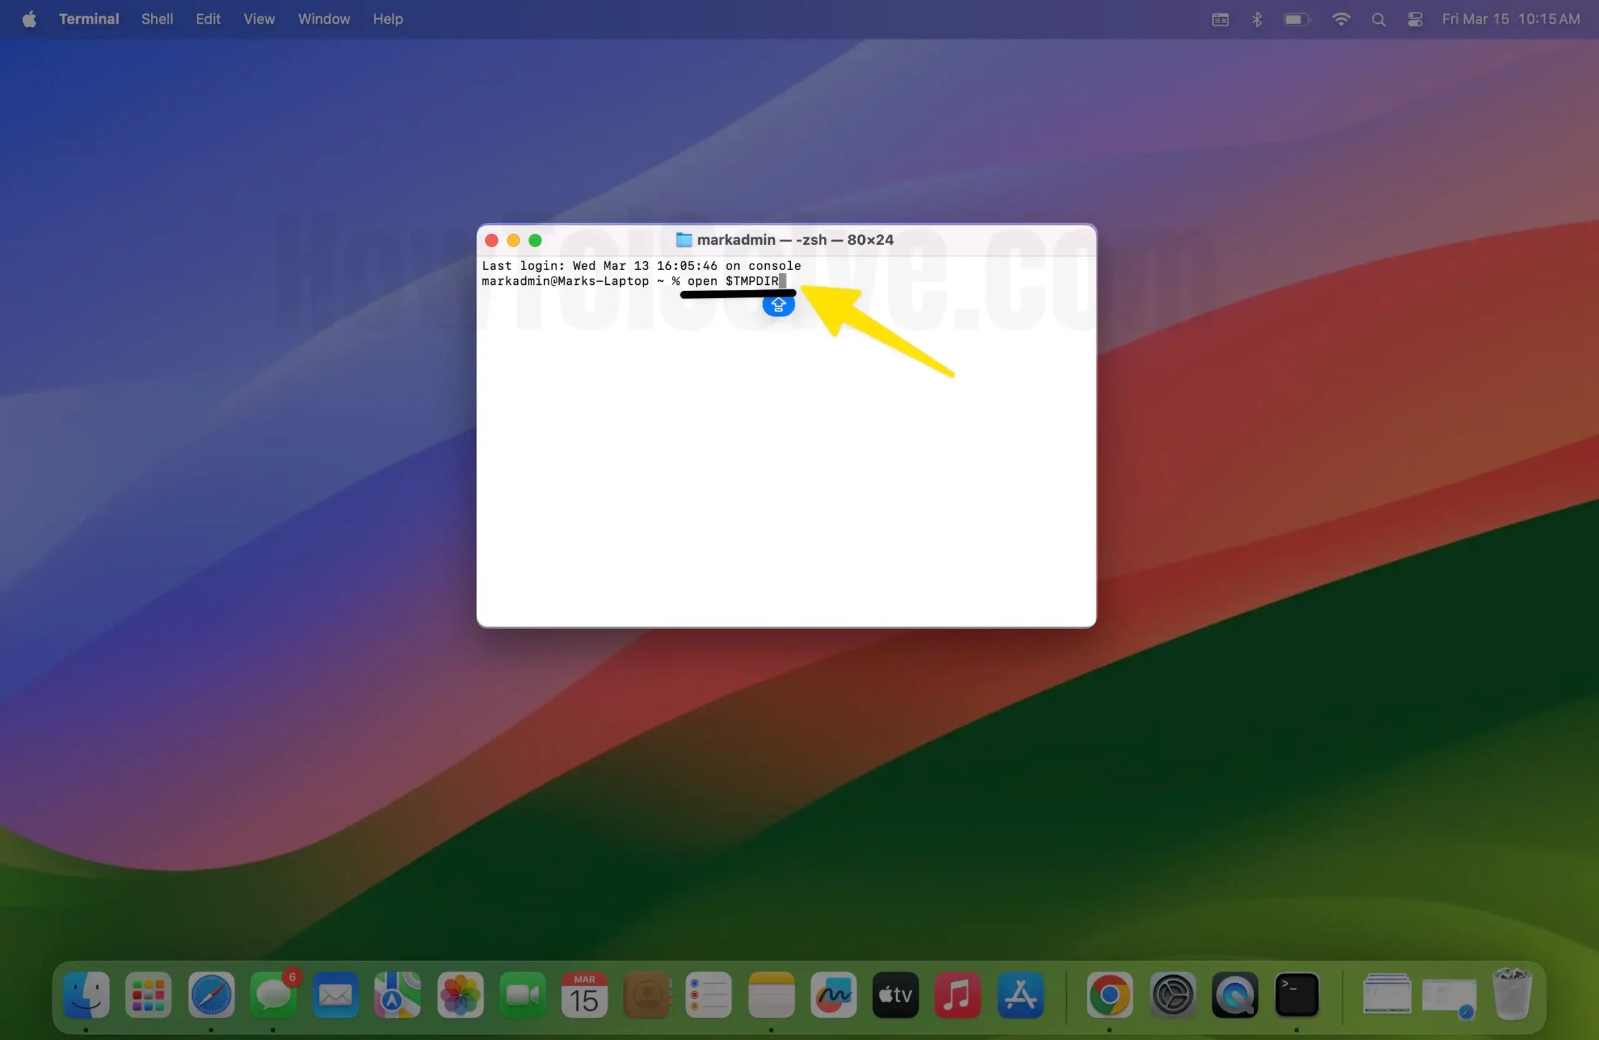Open the Shell menu
Viewport: 1599px width, 1040px height.
coord(157,19)
